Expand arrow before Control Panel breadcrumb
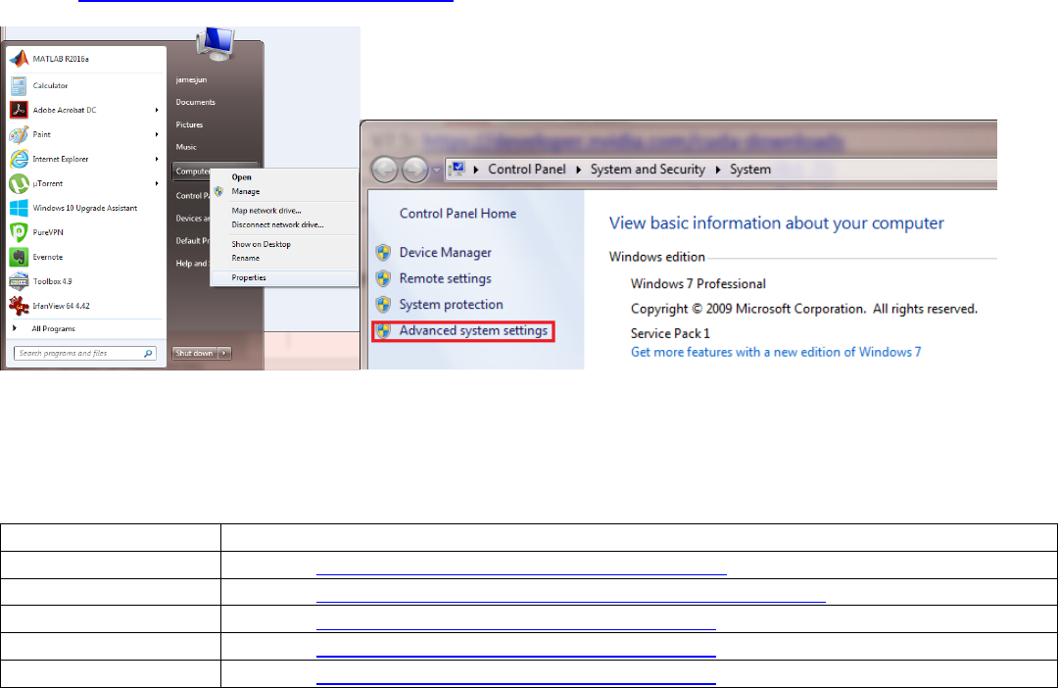 (x=476, y=170)
